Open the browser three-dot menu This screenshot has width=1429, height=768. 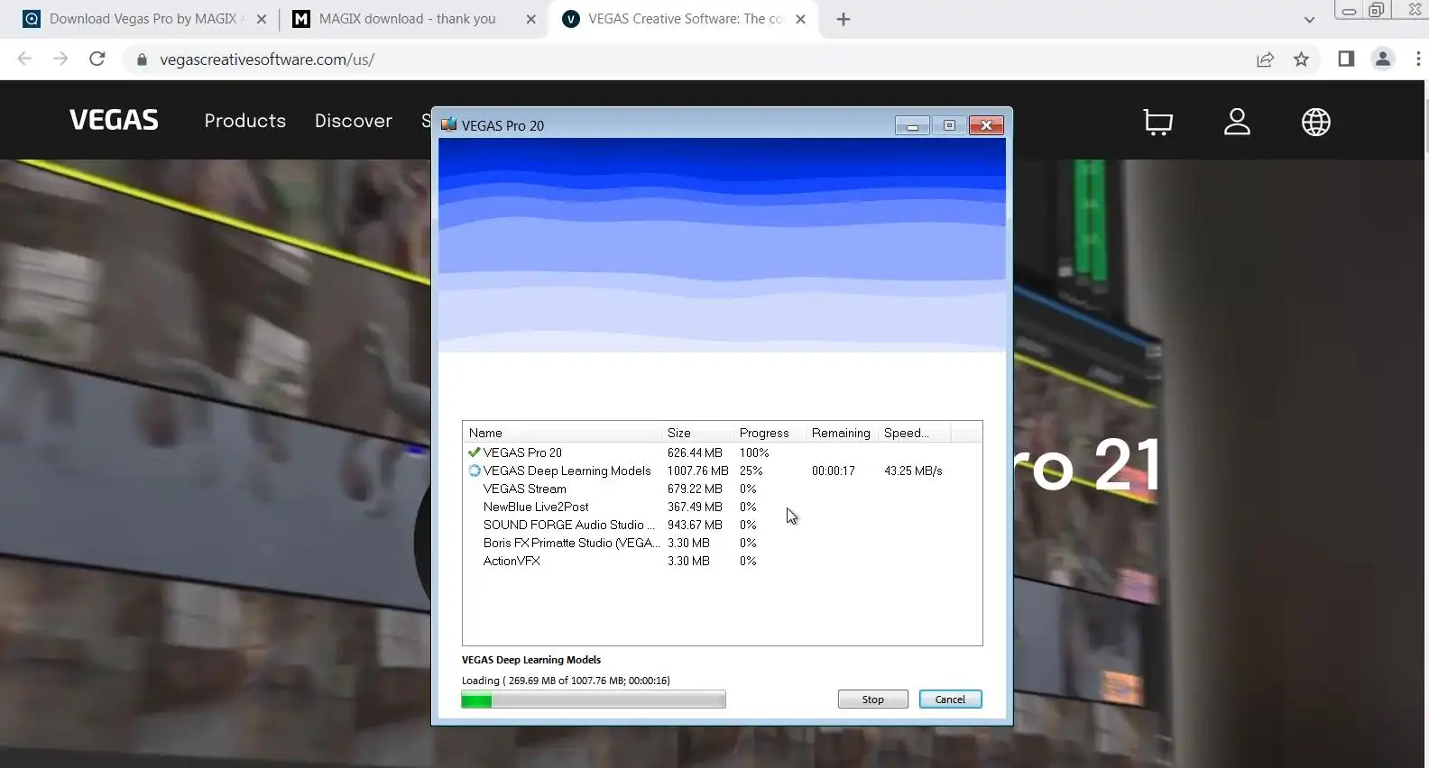pos(1418,59)
